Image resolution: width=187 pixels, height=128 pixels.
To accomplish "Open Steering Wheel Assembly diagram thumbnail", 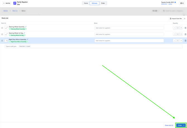I will pos(6,28).
